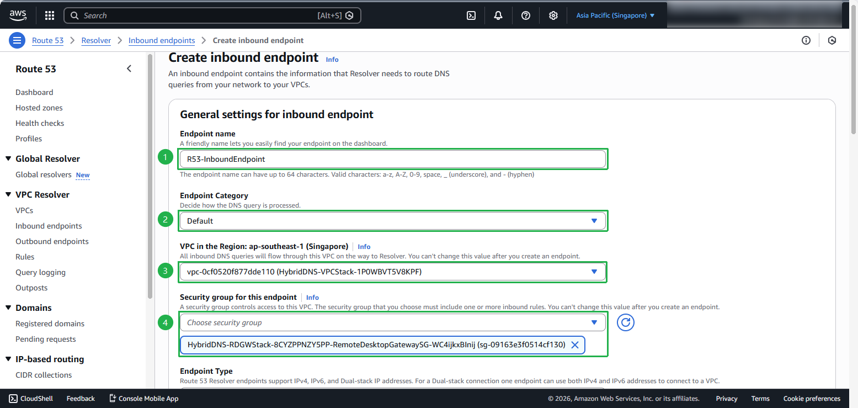Open the Info link beside Security group label
This screenshot has width=858, height=408.
(x=312, y=298)
